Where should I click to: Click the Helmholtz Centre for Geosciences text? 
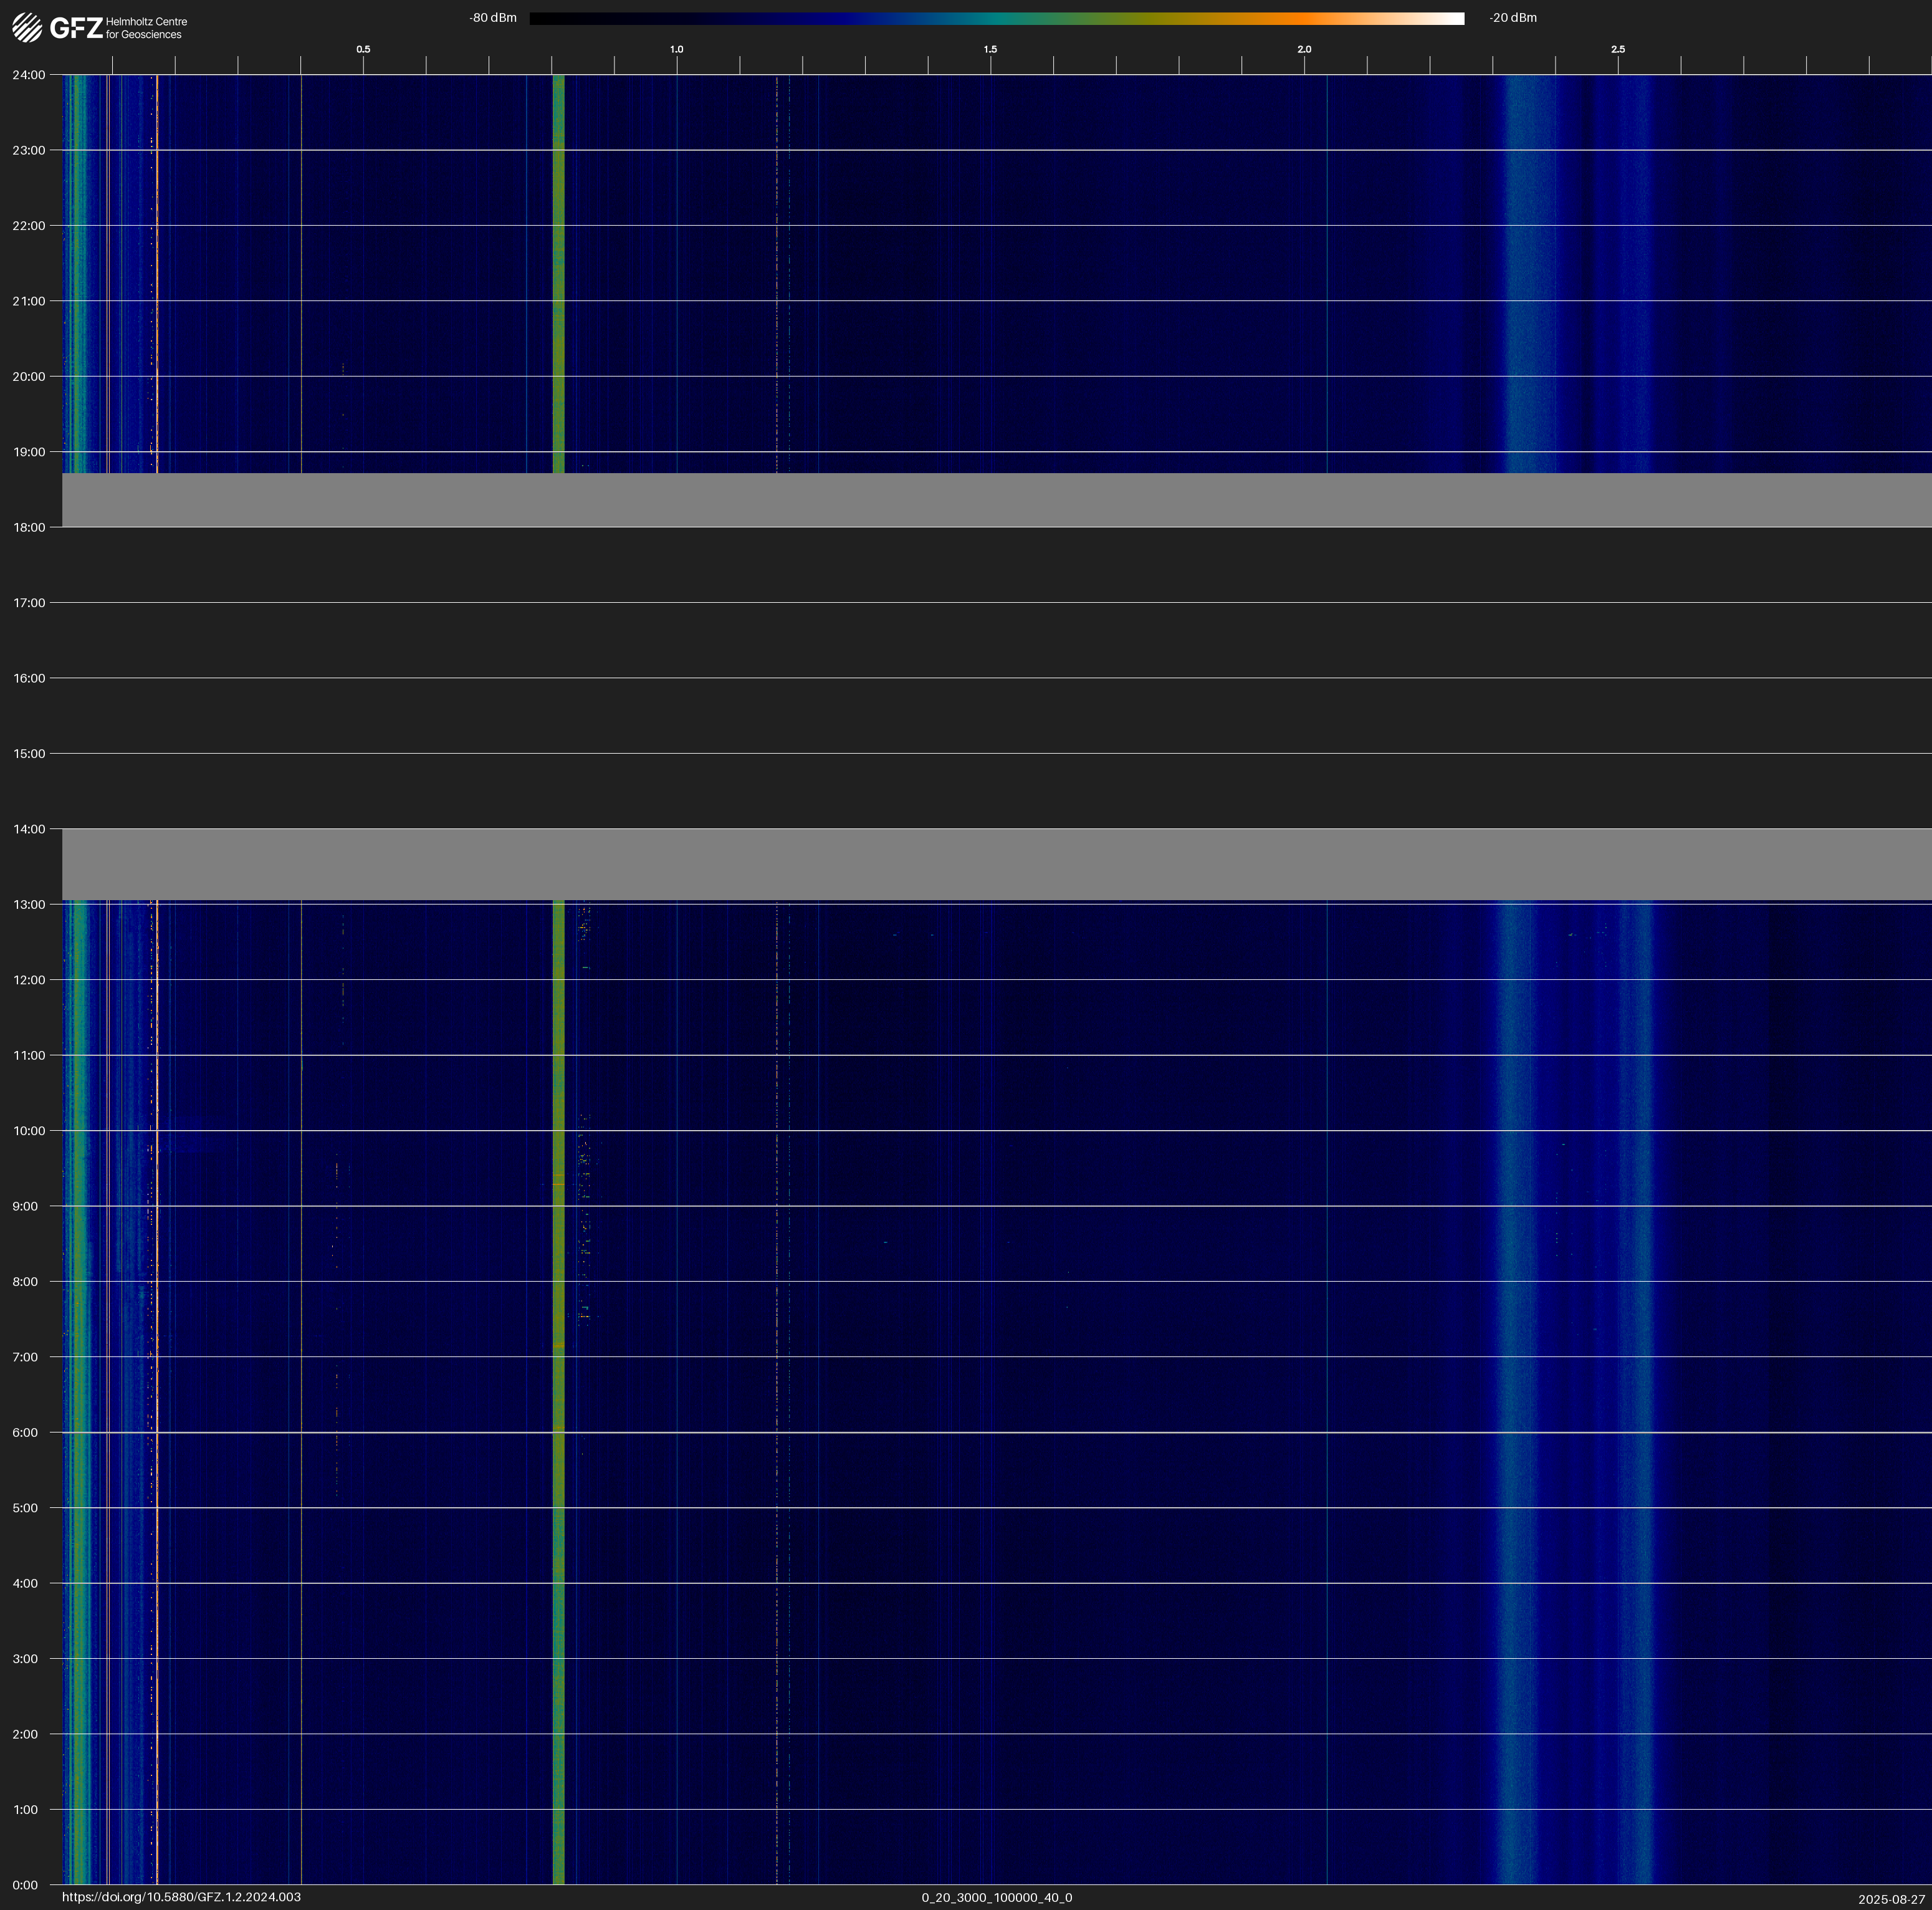tap(146, 28)
